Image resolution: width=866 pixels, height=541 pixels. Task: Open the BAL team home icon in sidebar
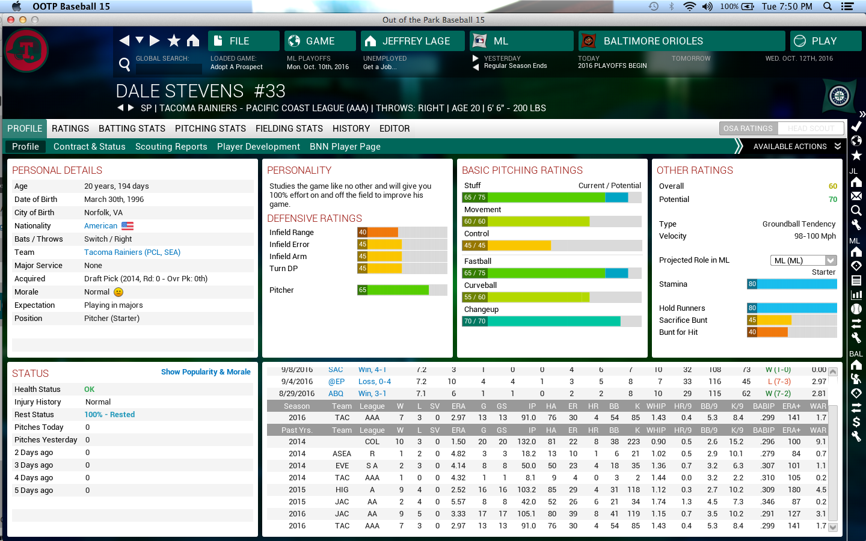point(856,365)
